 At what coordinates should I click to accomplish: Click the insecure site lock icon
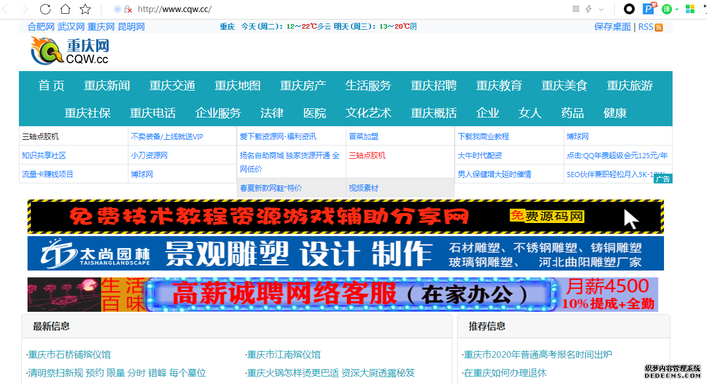point(128,9)
